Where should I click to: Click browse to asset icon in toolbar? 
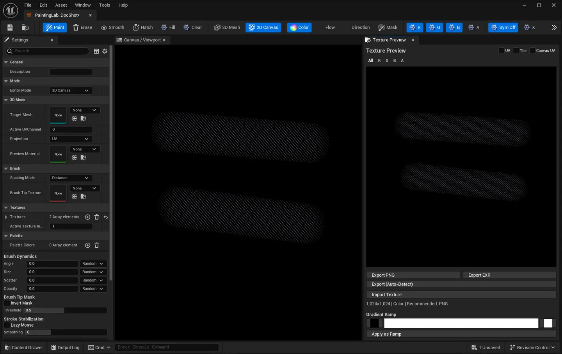[x=25, y=27]
